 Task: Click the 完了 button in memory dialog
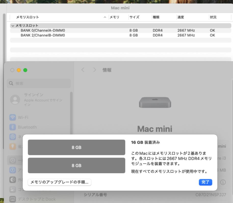point(205,182)
